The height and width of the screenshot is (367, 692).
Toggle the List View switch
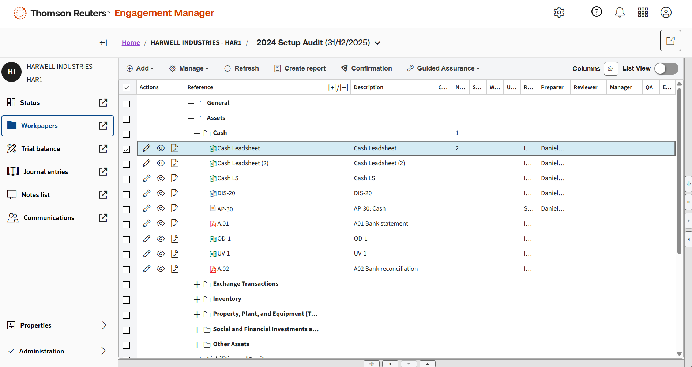tap(666, 69)
